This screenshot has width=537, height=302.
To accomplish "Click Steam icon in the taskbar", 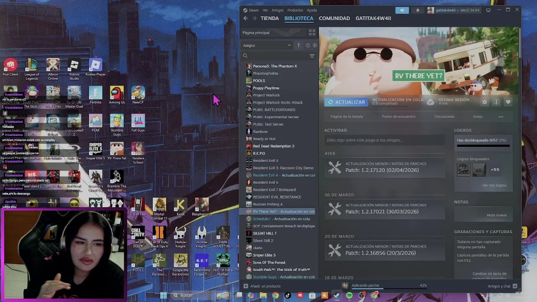I will tap(337, 295).
